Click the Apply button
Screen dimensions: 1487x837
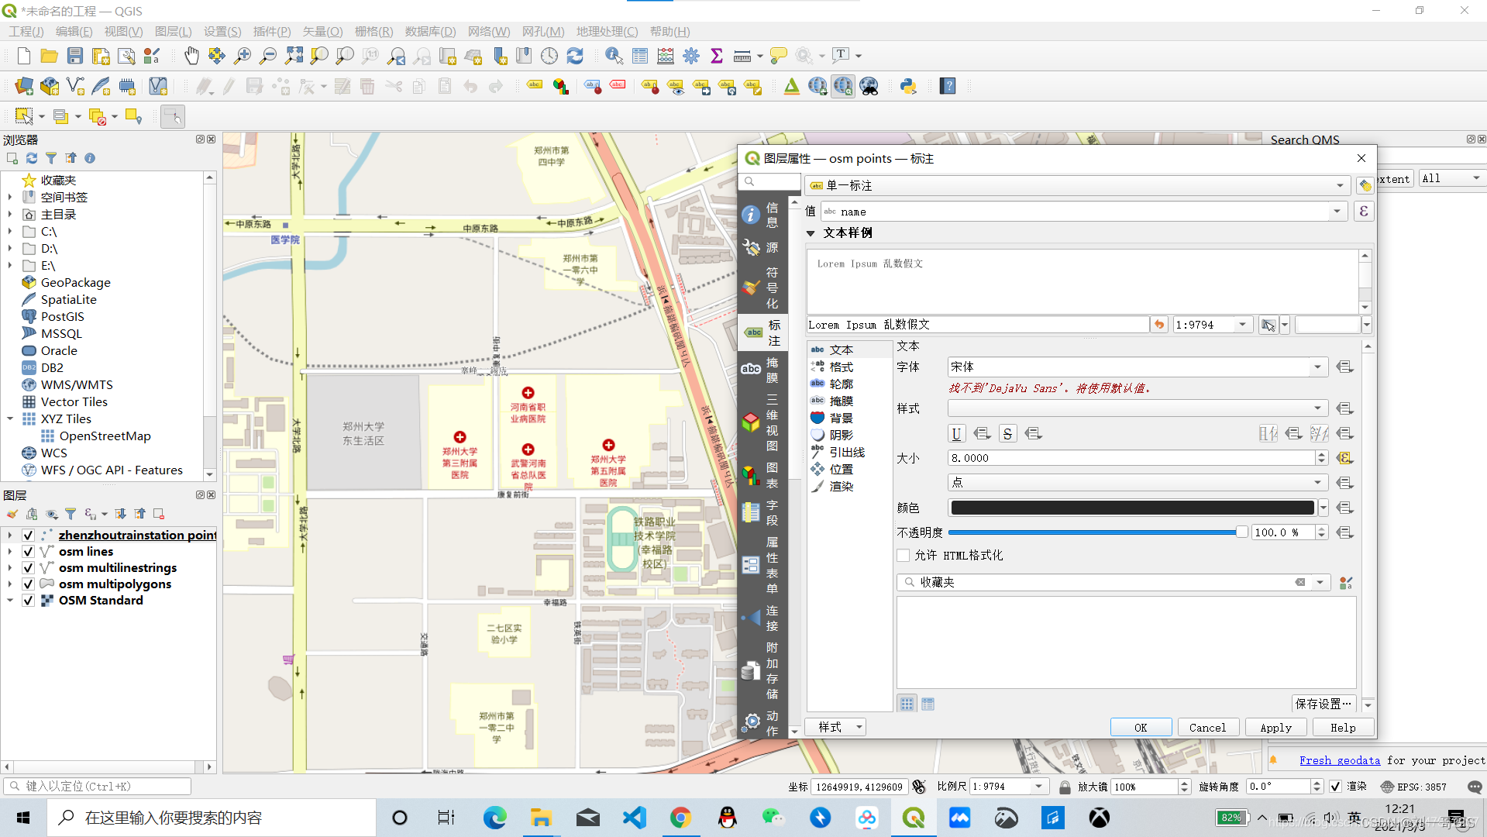(x=1275, y=728)
